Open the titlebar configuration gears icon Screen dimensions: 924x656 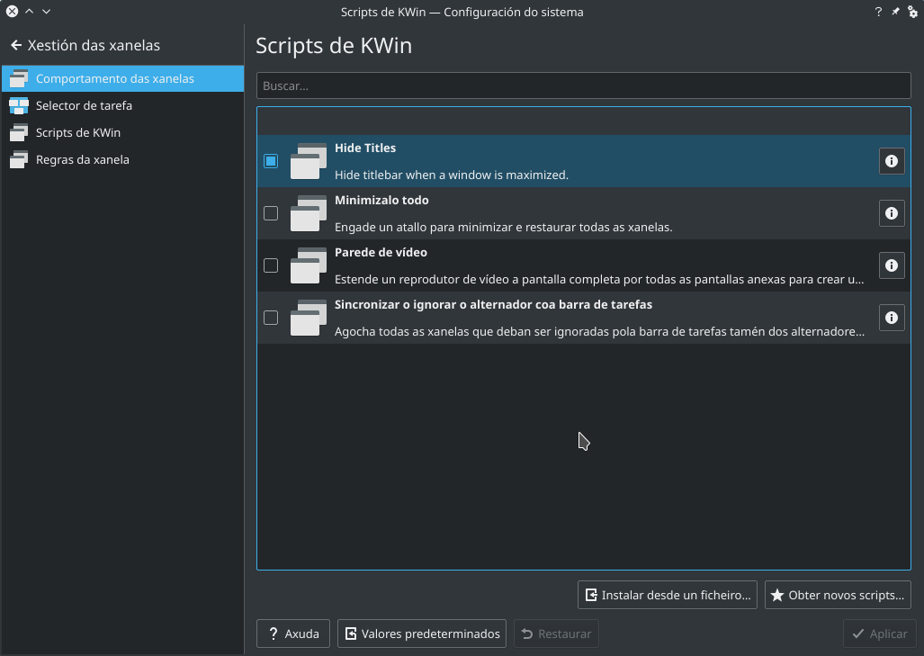tap(912, 12)
